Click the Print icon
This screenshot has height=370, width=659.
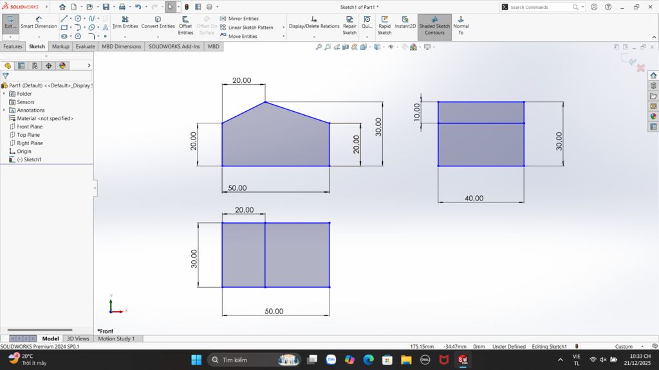click(x=122, y=6)
